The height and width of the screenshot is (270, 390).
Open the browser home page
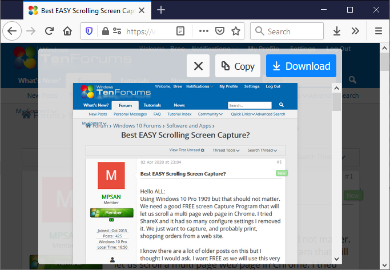tap(67, 31)
